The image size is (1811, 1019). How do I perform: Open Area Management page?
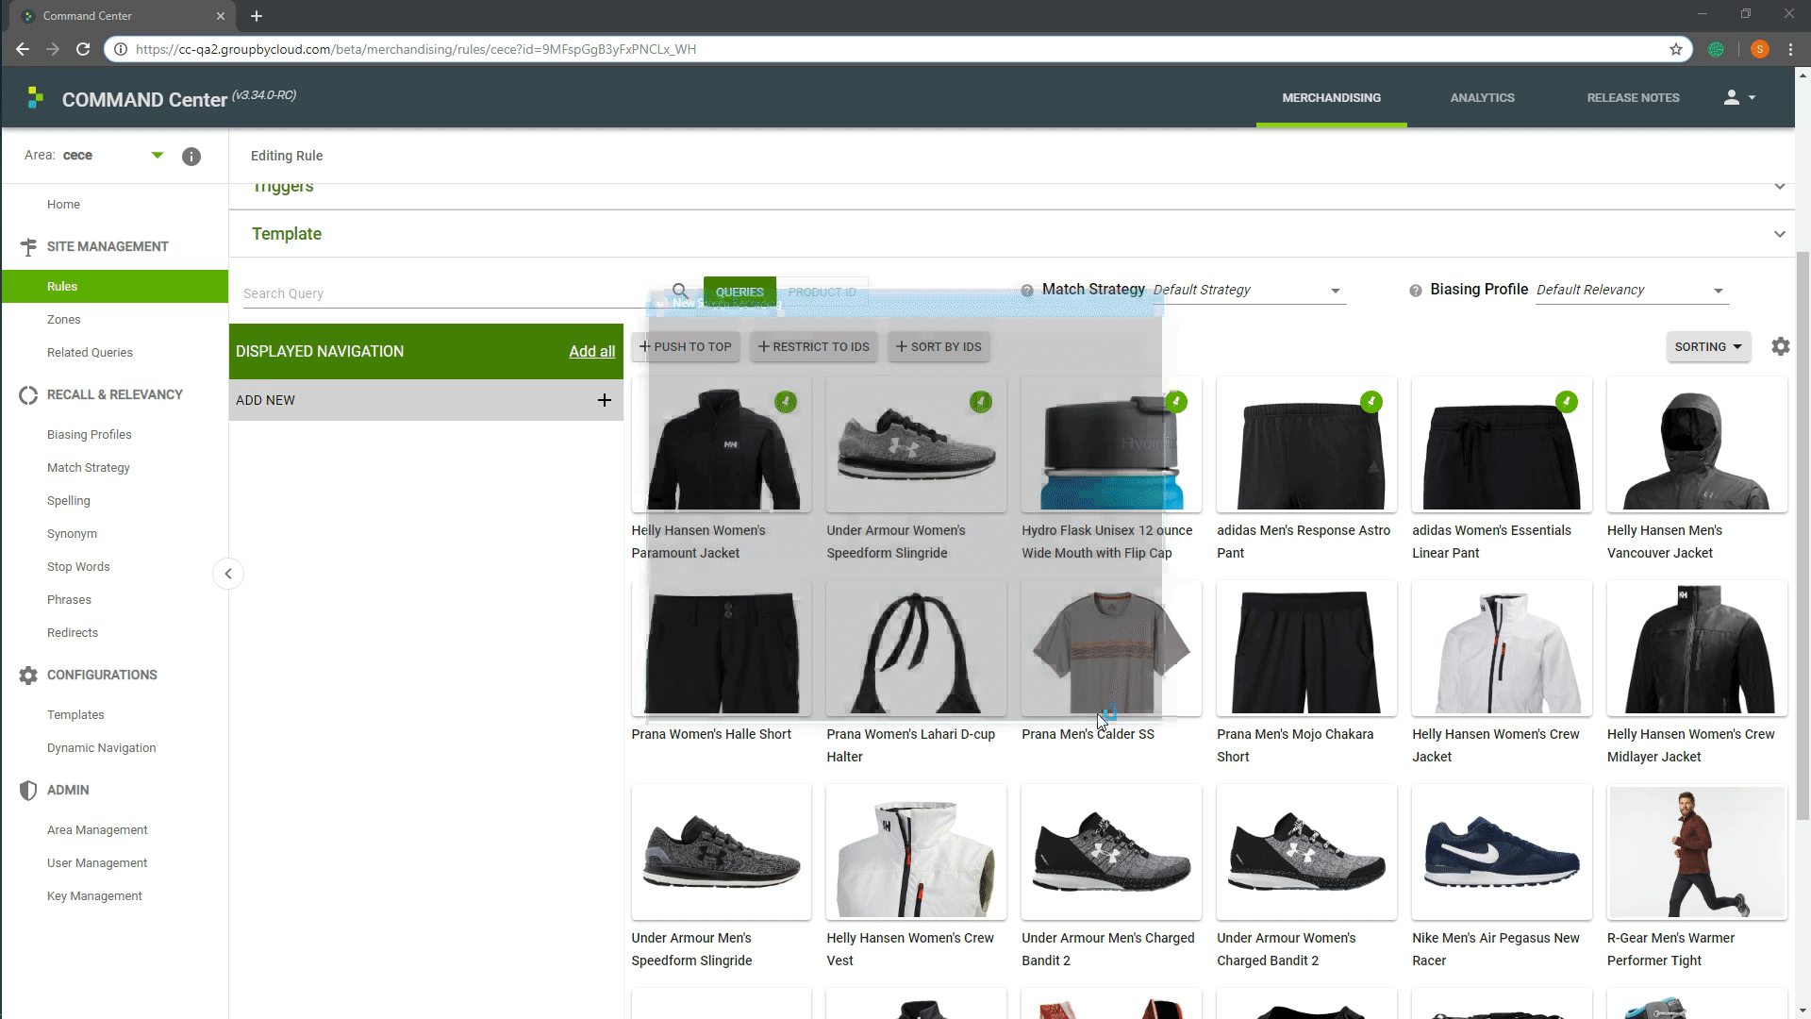point(97,830)
